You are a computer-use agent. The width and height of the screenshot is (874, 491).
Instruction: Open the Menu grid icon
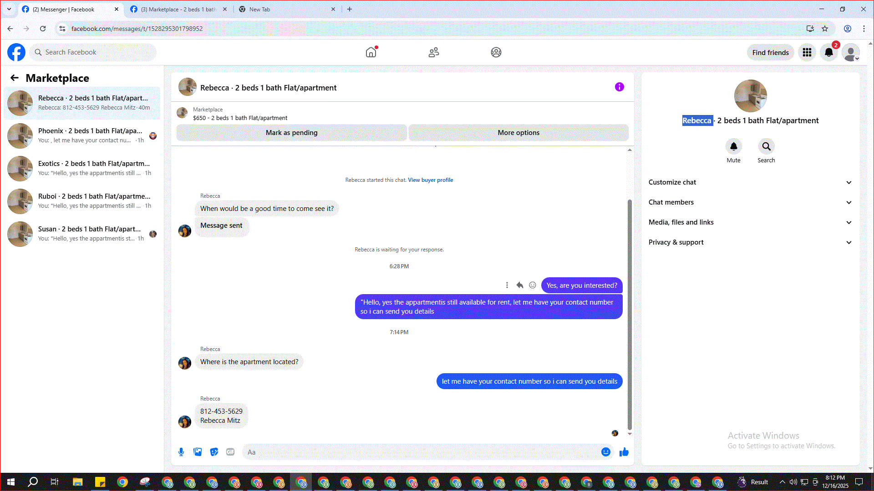click(x=807, y=52)
